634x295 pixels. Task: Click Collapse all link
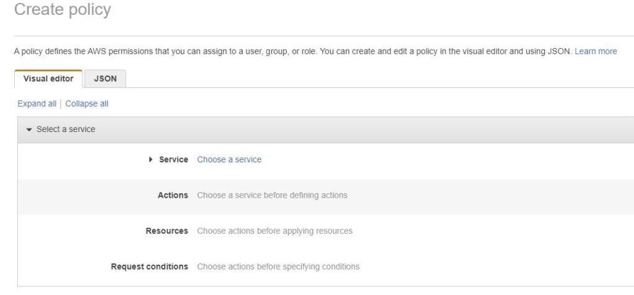(87, 104)
